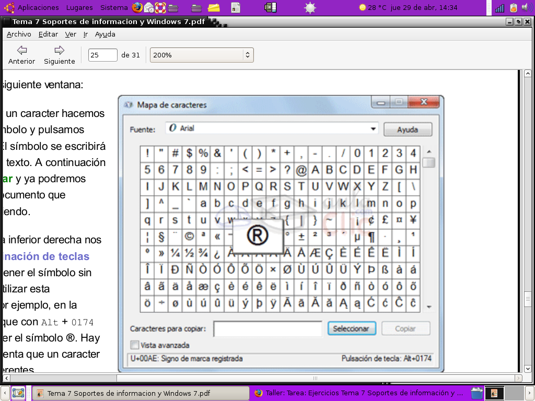Viewport: 535px width, 401px height.
Task: Open the Sistema menu in the top panel
Action: point(114,7)
